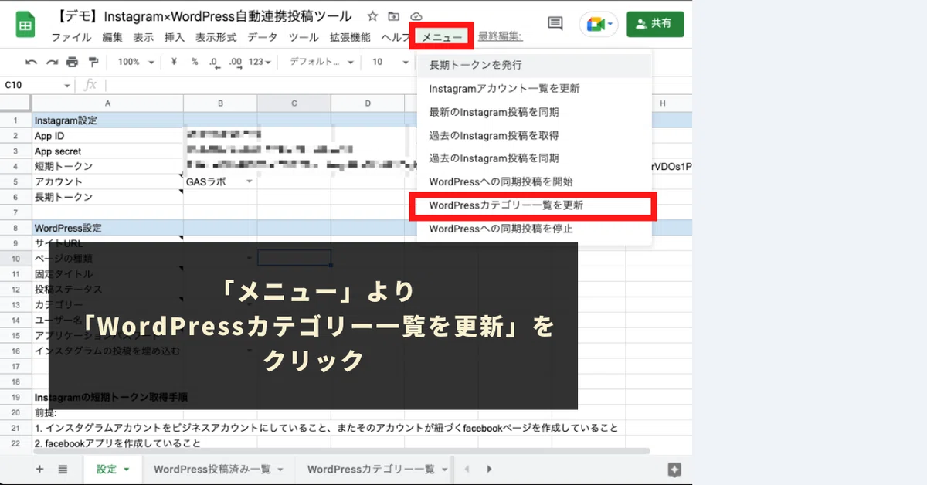
Task: Open the ファイル menu
Action: (x=71, y=37)
